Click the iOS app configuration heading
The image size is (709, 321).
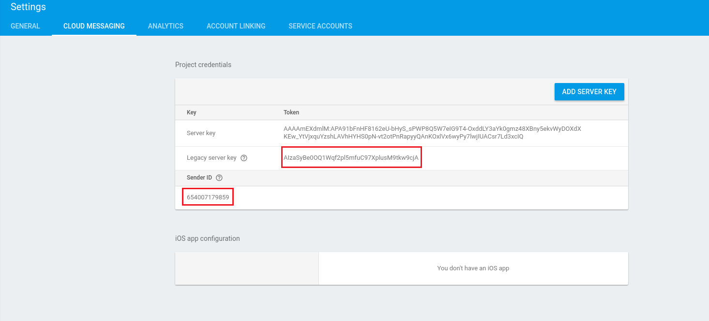207,238
